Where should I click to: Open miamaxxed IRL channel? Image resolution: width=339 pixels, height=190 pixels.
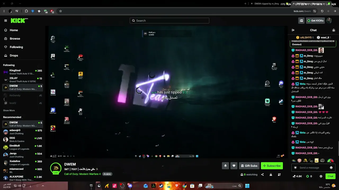(x=23, y=170)
